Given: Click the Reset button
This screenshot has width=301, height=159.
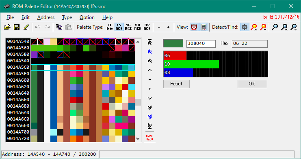Looking at the screenshot, I should (176, 84).
